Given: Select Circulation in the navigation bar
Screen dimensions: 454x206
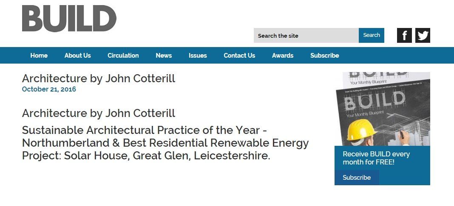Looking at the screenshot, I should pos(123,56).
